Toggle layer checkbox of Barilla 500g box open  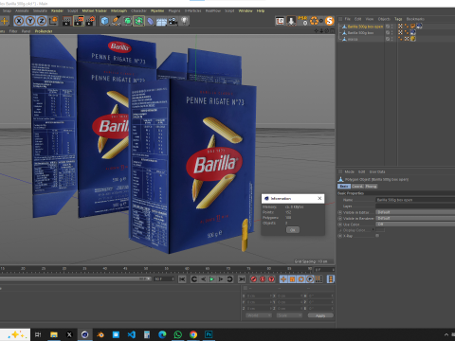tap(388, 27)
